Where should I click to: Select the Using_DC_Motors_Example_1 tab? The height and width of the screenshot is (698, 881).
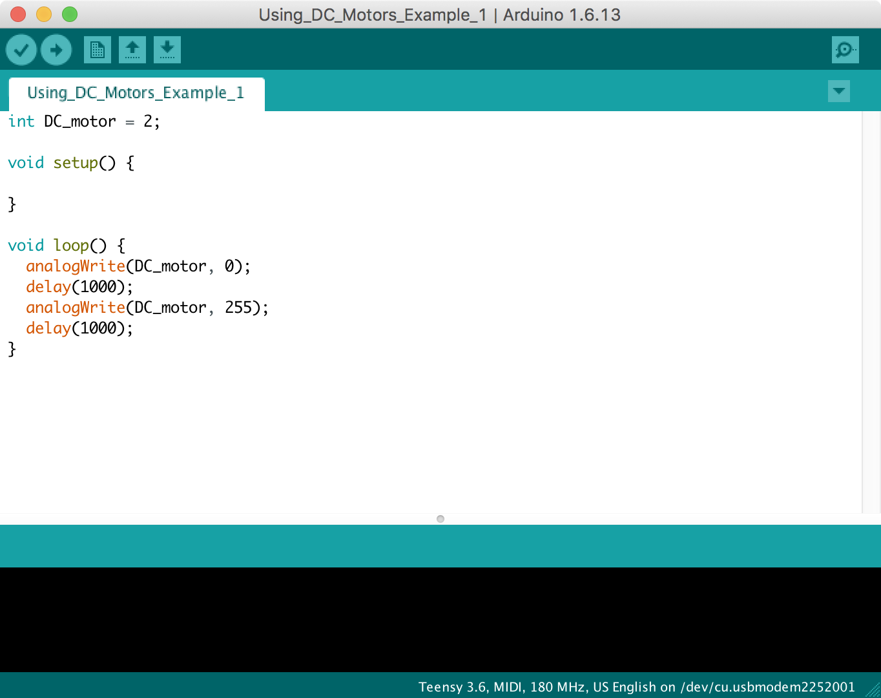136,93
